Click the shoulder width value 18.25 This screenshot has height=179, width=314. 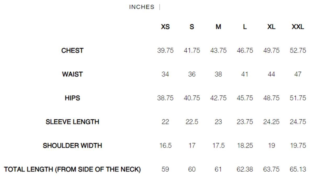(x=245, y=146)
